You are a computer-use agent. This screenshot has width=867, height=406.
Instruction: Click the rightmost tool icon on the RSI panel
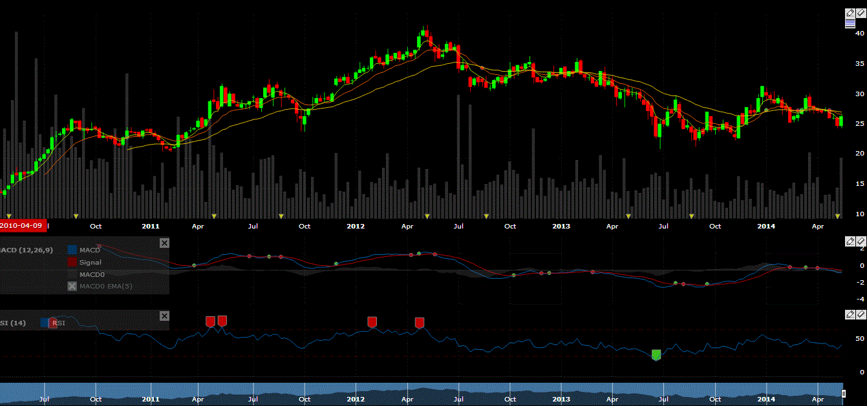tap(861, 314)
